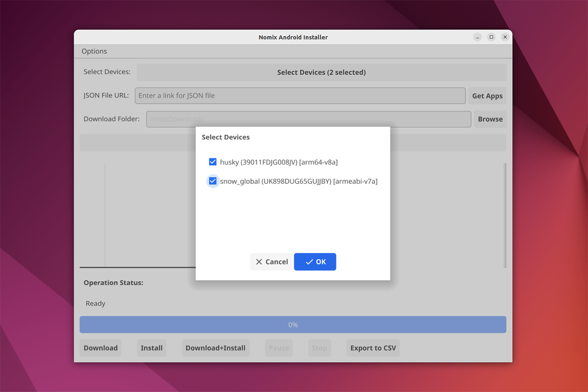Screen dimensions: 588x392
Task: Click the Select Devices (2 selected) button
Action: pyautogui.click(x=322, y=72)
